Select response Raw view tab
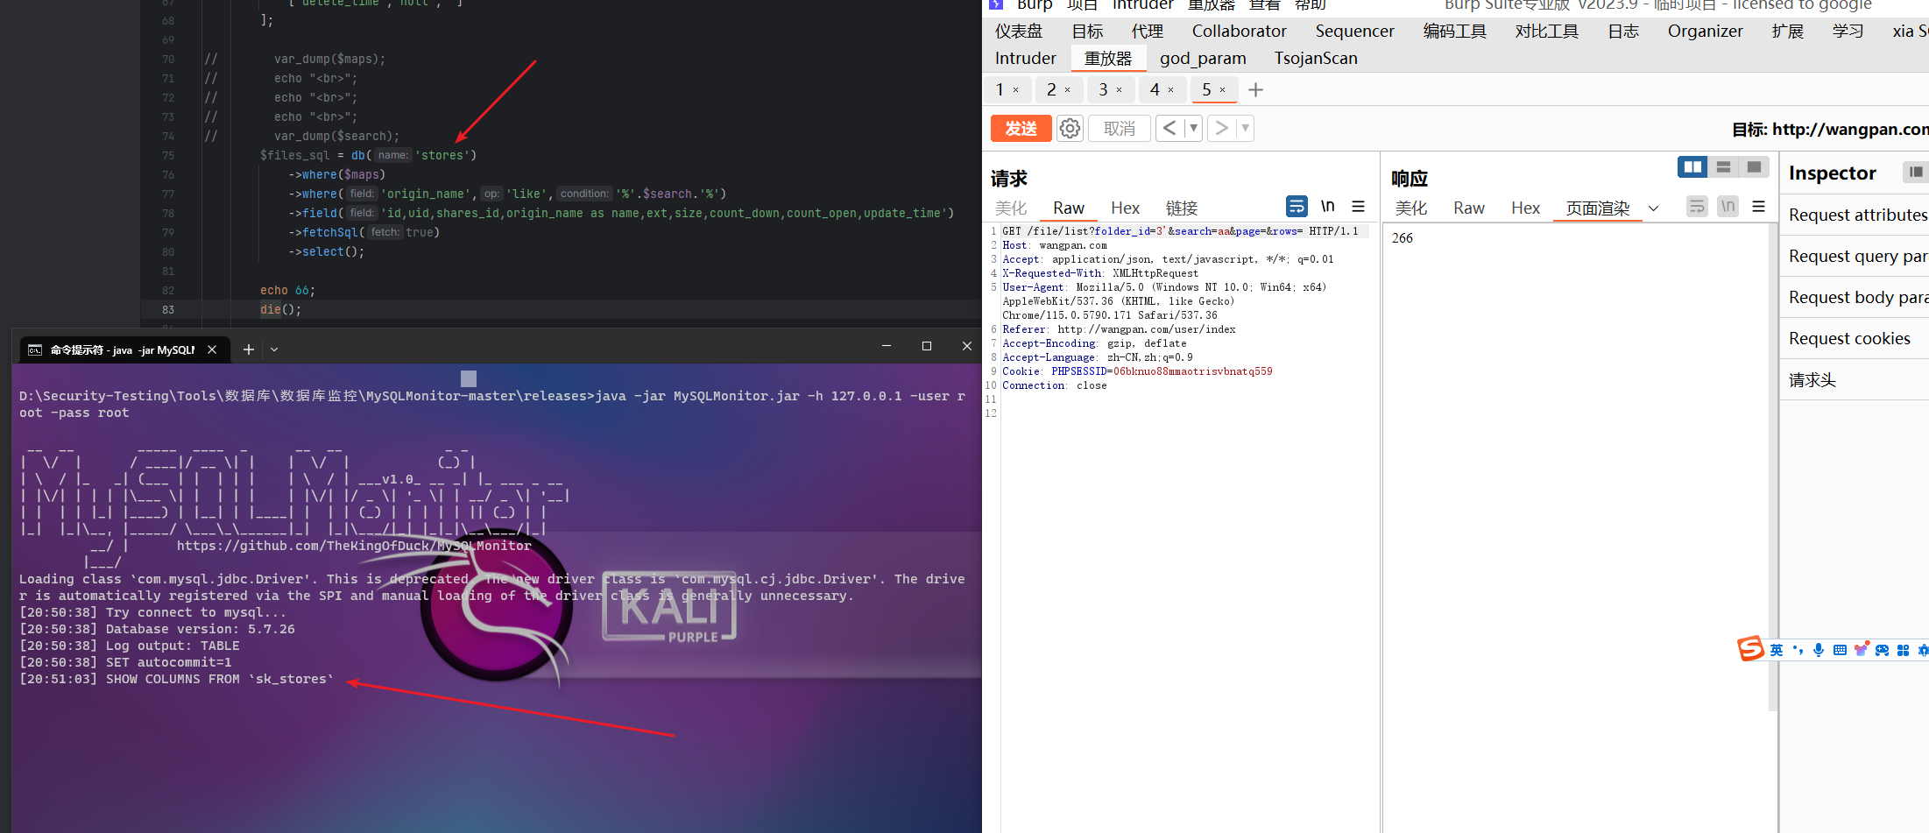Viewport: 1929px width, 833px height. (x=1469, y=208)
